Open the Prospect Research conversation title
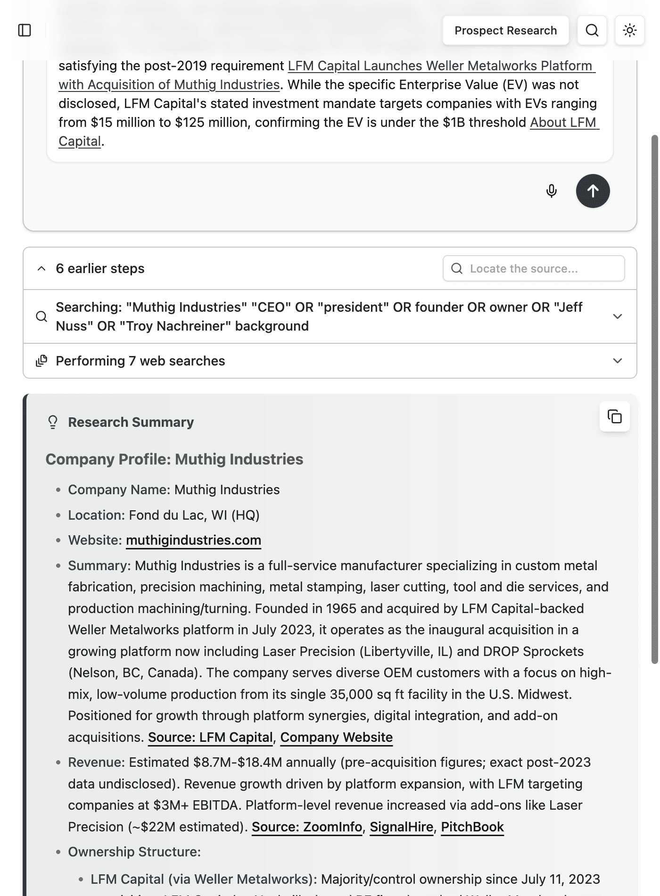This screenshot has width=660, height=896. (x=505, y=30)
